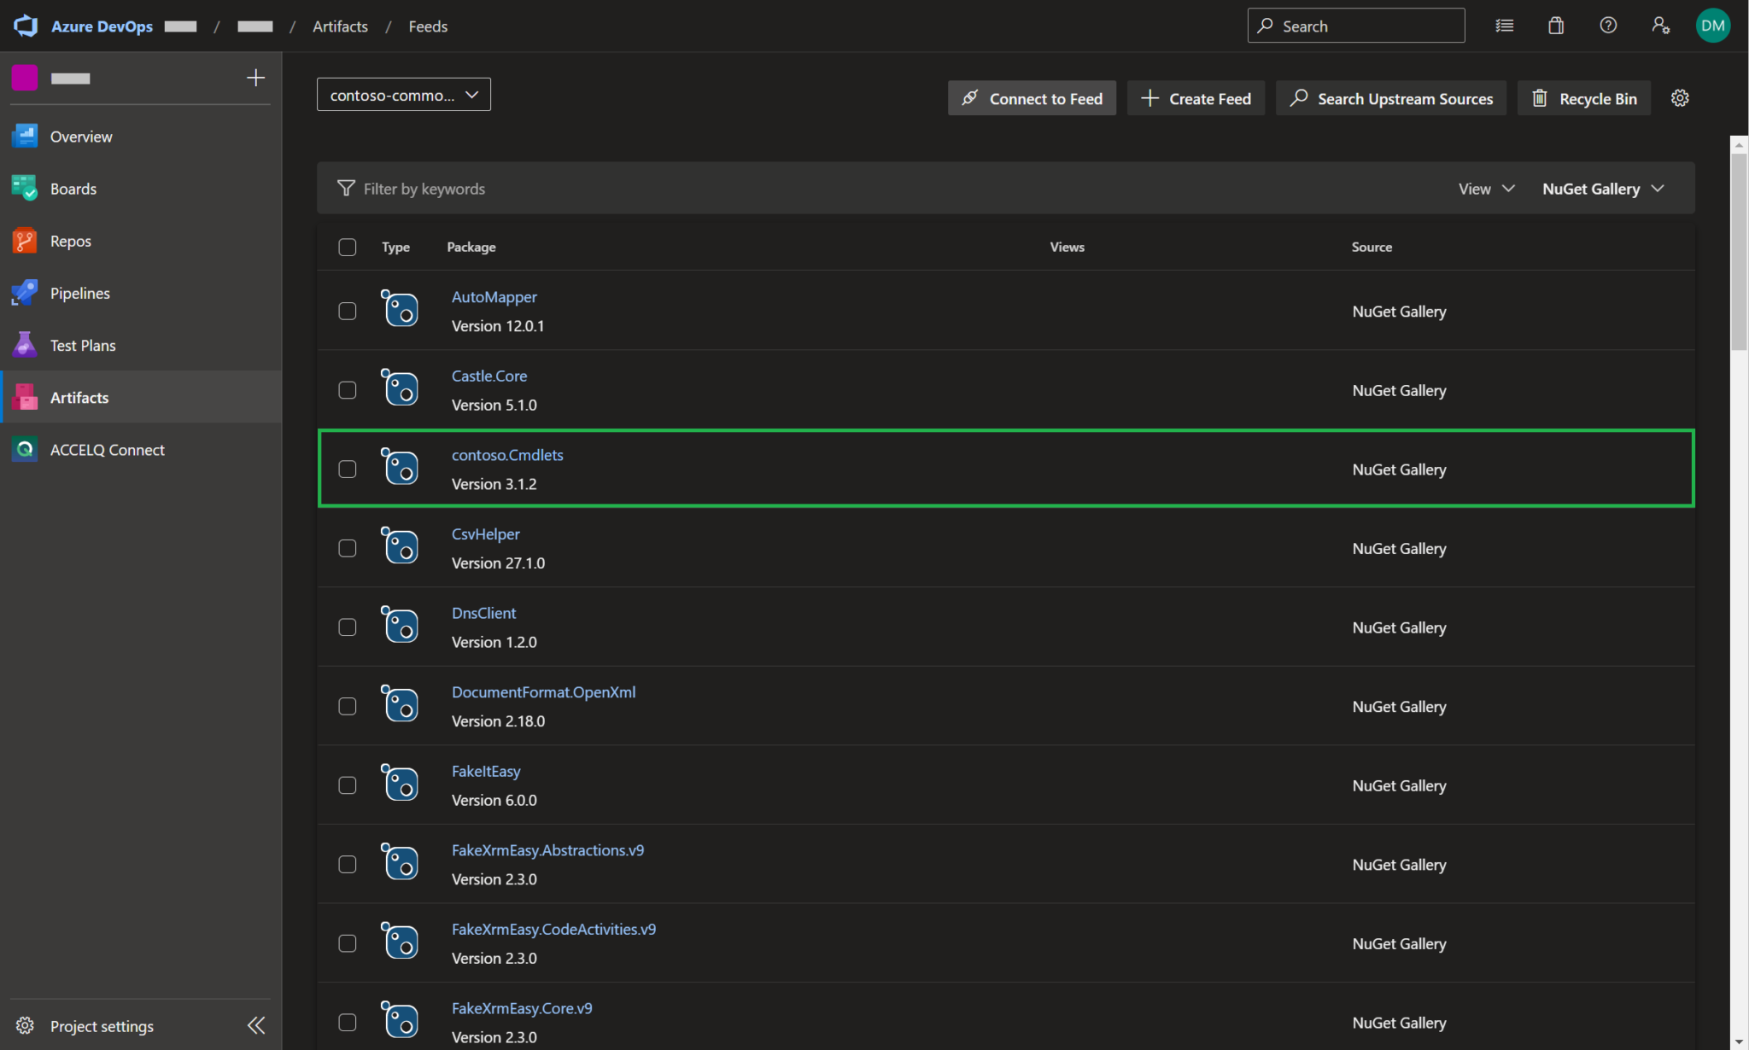Expand the NuGet Gallery source filter
Image resolution: width=1749 pixels, height=1050 pixels.
(x=1602, y=189)
